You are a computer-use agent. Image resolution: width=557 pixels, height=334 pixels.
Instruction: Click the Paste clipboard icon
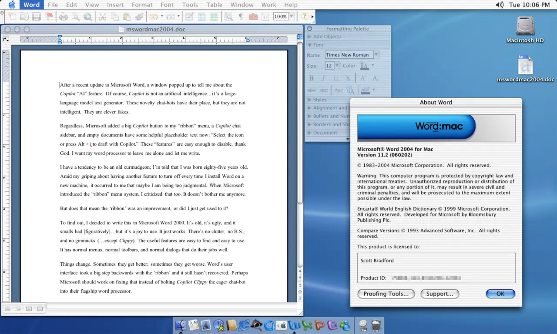pyautogui.click(x=127, y=17)
